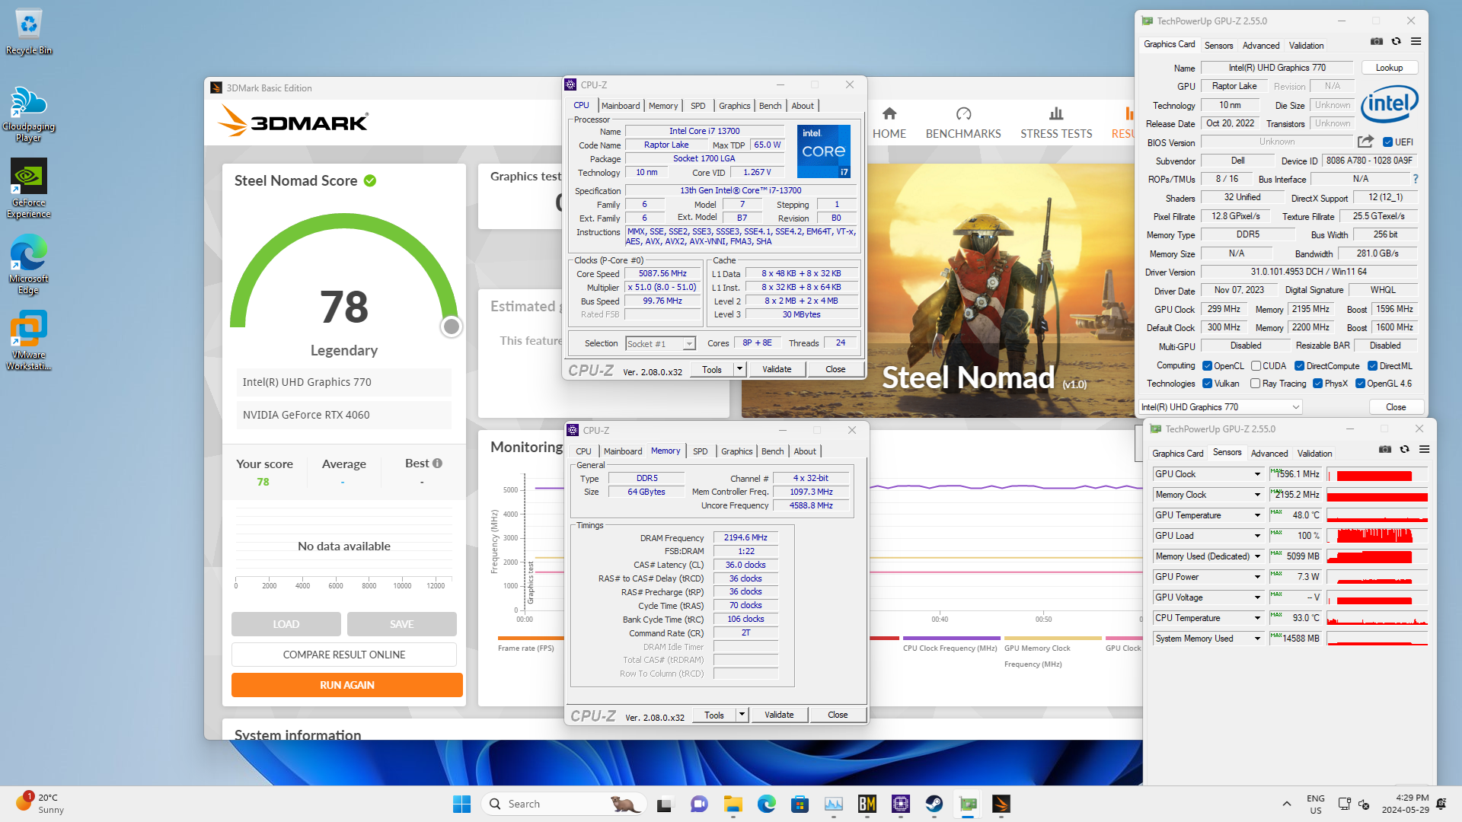The width and height of the screenshot is (1462, 822).
Task: Open 3DMark taskbar icon
Action: pos(1001,804)
